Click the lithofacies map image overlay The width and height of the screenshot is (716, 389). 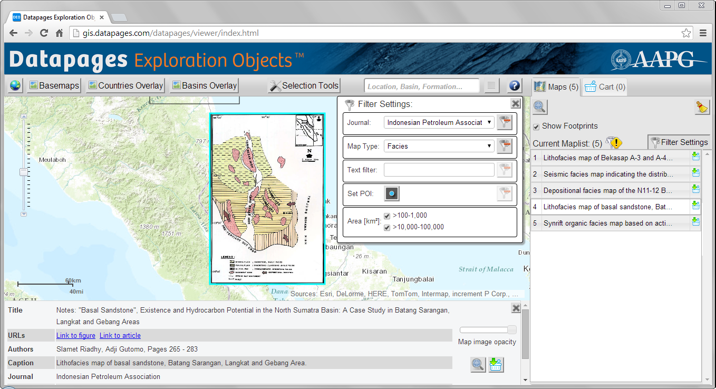click(x=267, y=198)
